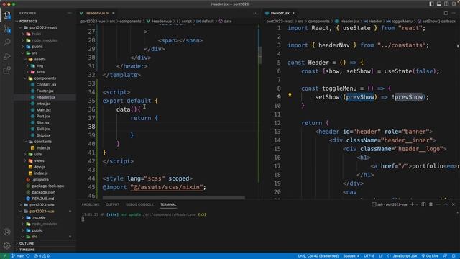The height and width of the screenshot is (259, 460).
Task: Split the right editor group
Action: pyautogui.click(x=446, y=13)
